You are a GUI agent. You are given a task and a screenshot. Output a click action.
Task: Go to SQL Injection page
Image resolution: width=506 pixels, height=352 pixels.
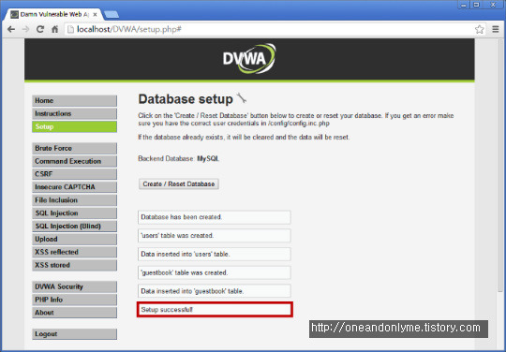(75, 213)
